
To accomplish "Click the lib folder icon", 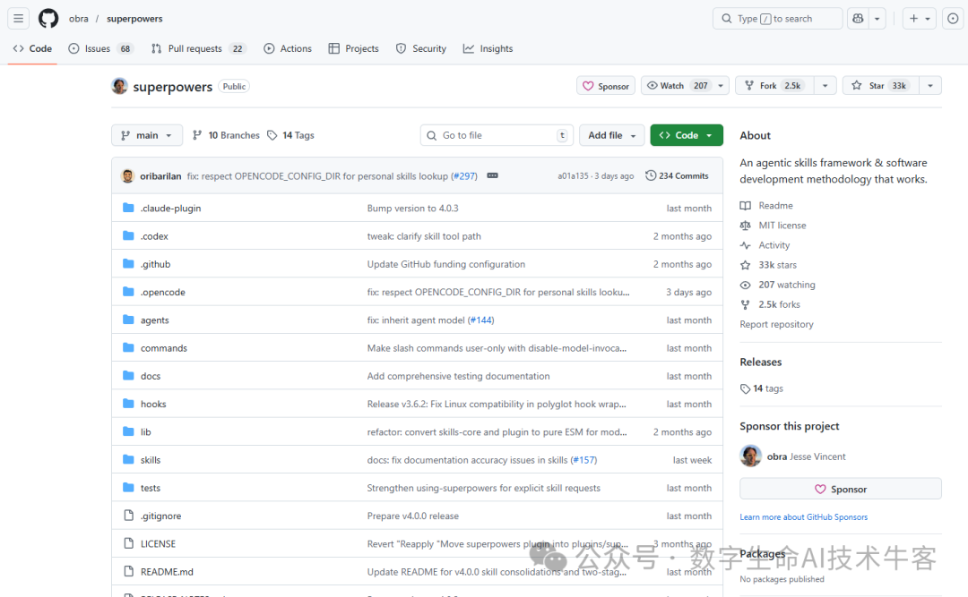I will [x=128, y=431].
